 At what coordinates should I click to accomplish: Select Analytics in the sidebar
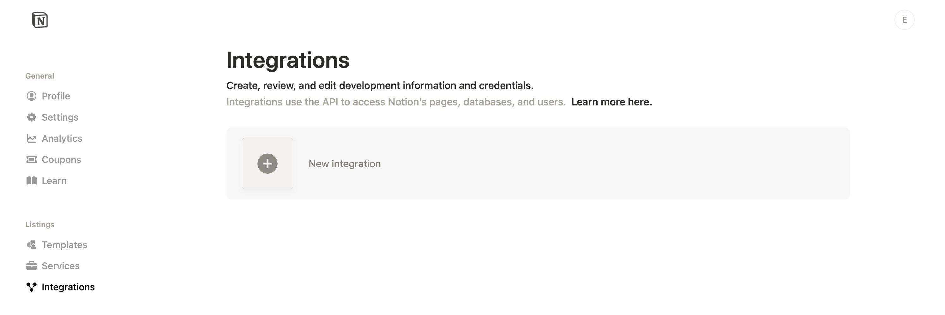(x=62, y=139)
